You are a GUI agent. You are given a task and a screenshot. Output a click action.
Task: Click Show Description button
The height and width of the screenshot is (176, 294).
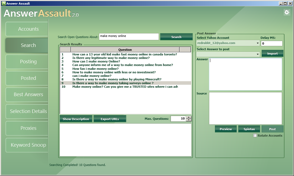(x=76, y=119)
